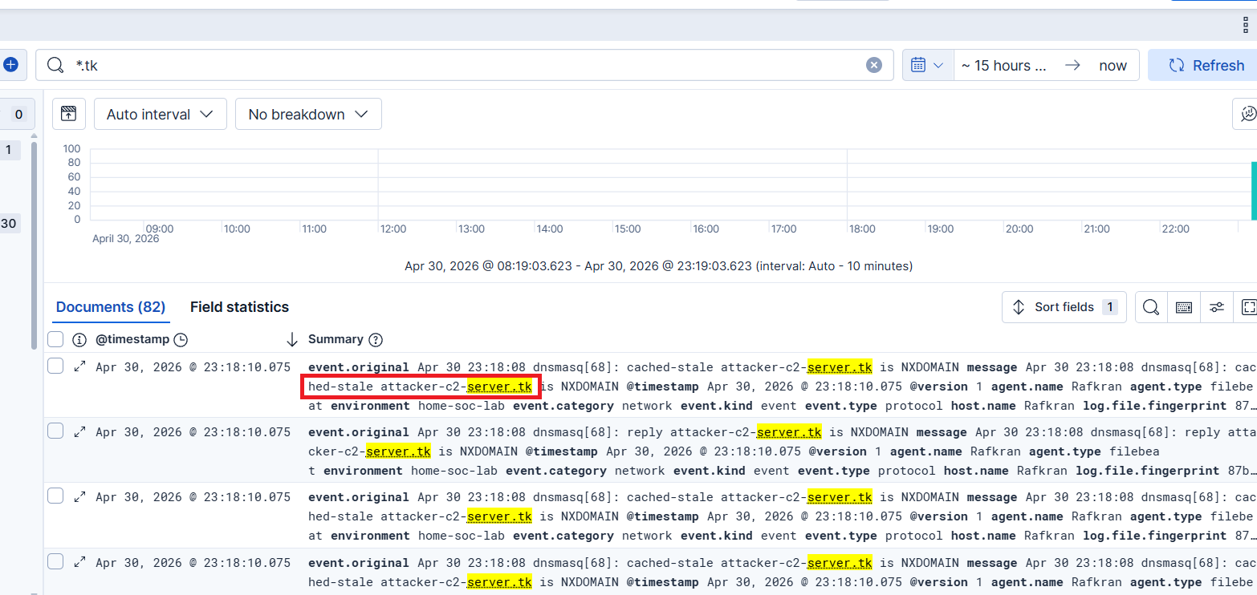Viewport: 1257px width, 595px height.
Task: Open the Sort fields button
Action: 1064,307
